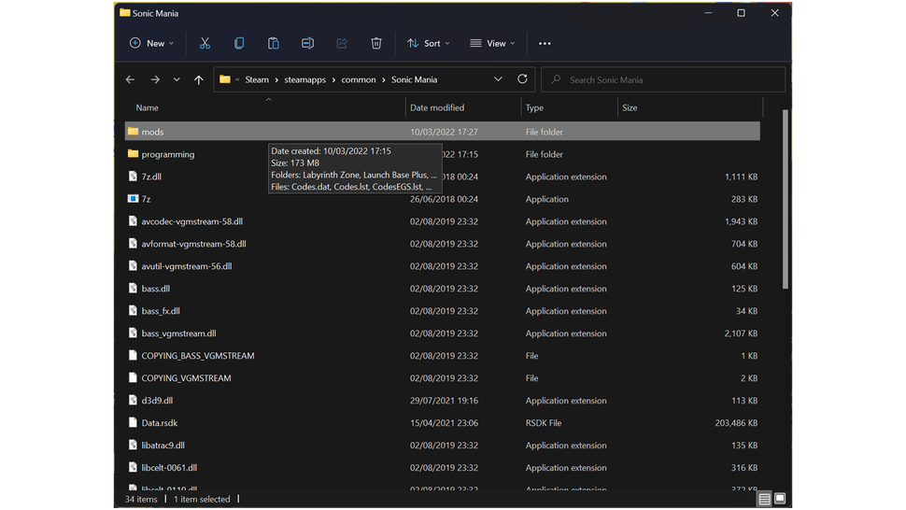Viewport: 906px width, 510px height.
Task: Click the bass.dll file icon
Action: tap(133, 289)
